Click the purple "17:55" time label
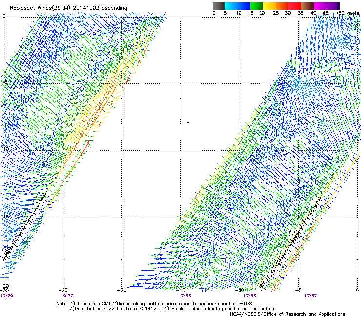 (184, 296)
